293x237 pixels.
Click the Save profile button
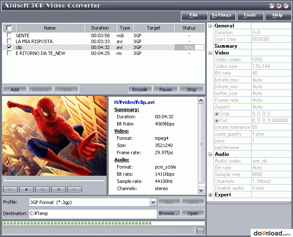pos(193,202)
